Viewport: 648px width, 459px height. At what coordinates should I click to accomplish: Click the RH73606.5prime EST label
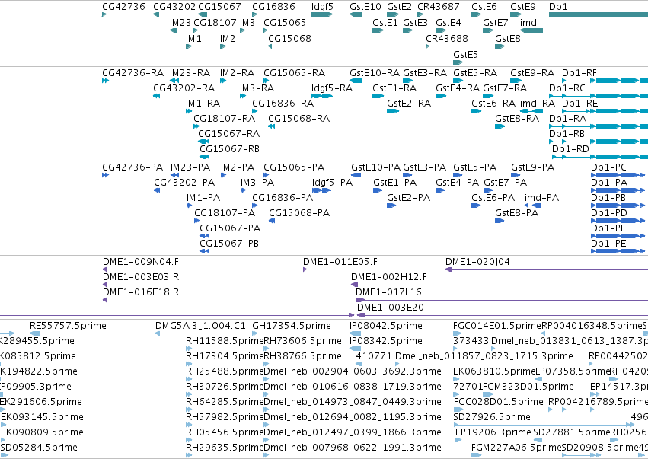[302, 341]
